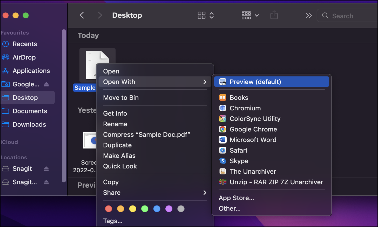Click the Applications sidebar icon

(x=5, y=71)
